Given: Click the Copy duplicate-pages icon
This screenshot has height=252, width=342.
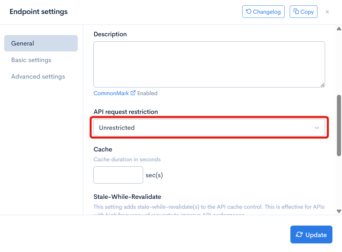Looking at the screenshot, I should 296,12.
